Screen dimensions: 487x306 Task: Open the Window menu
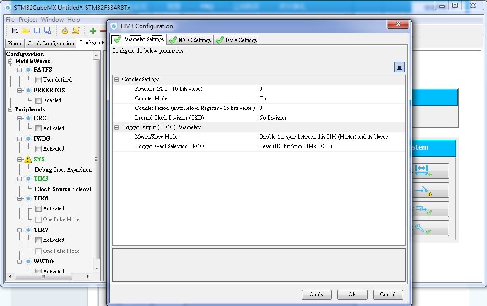click(x=52, y=19)
